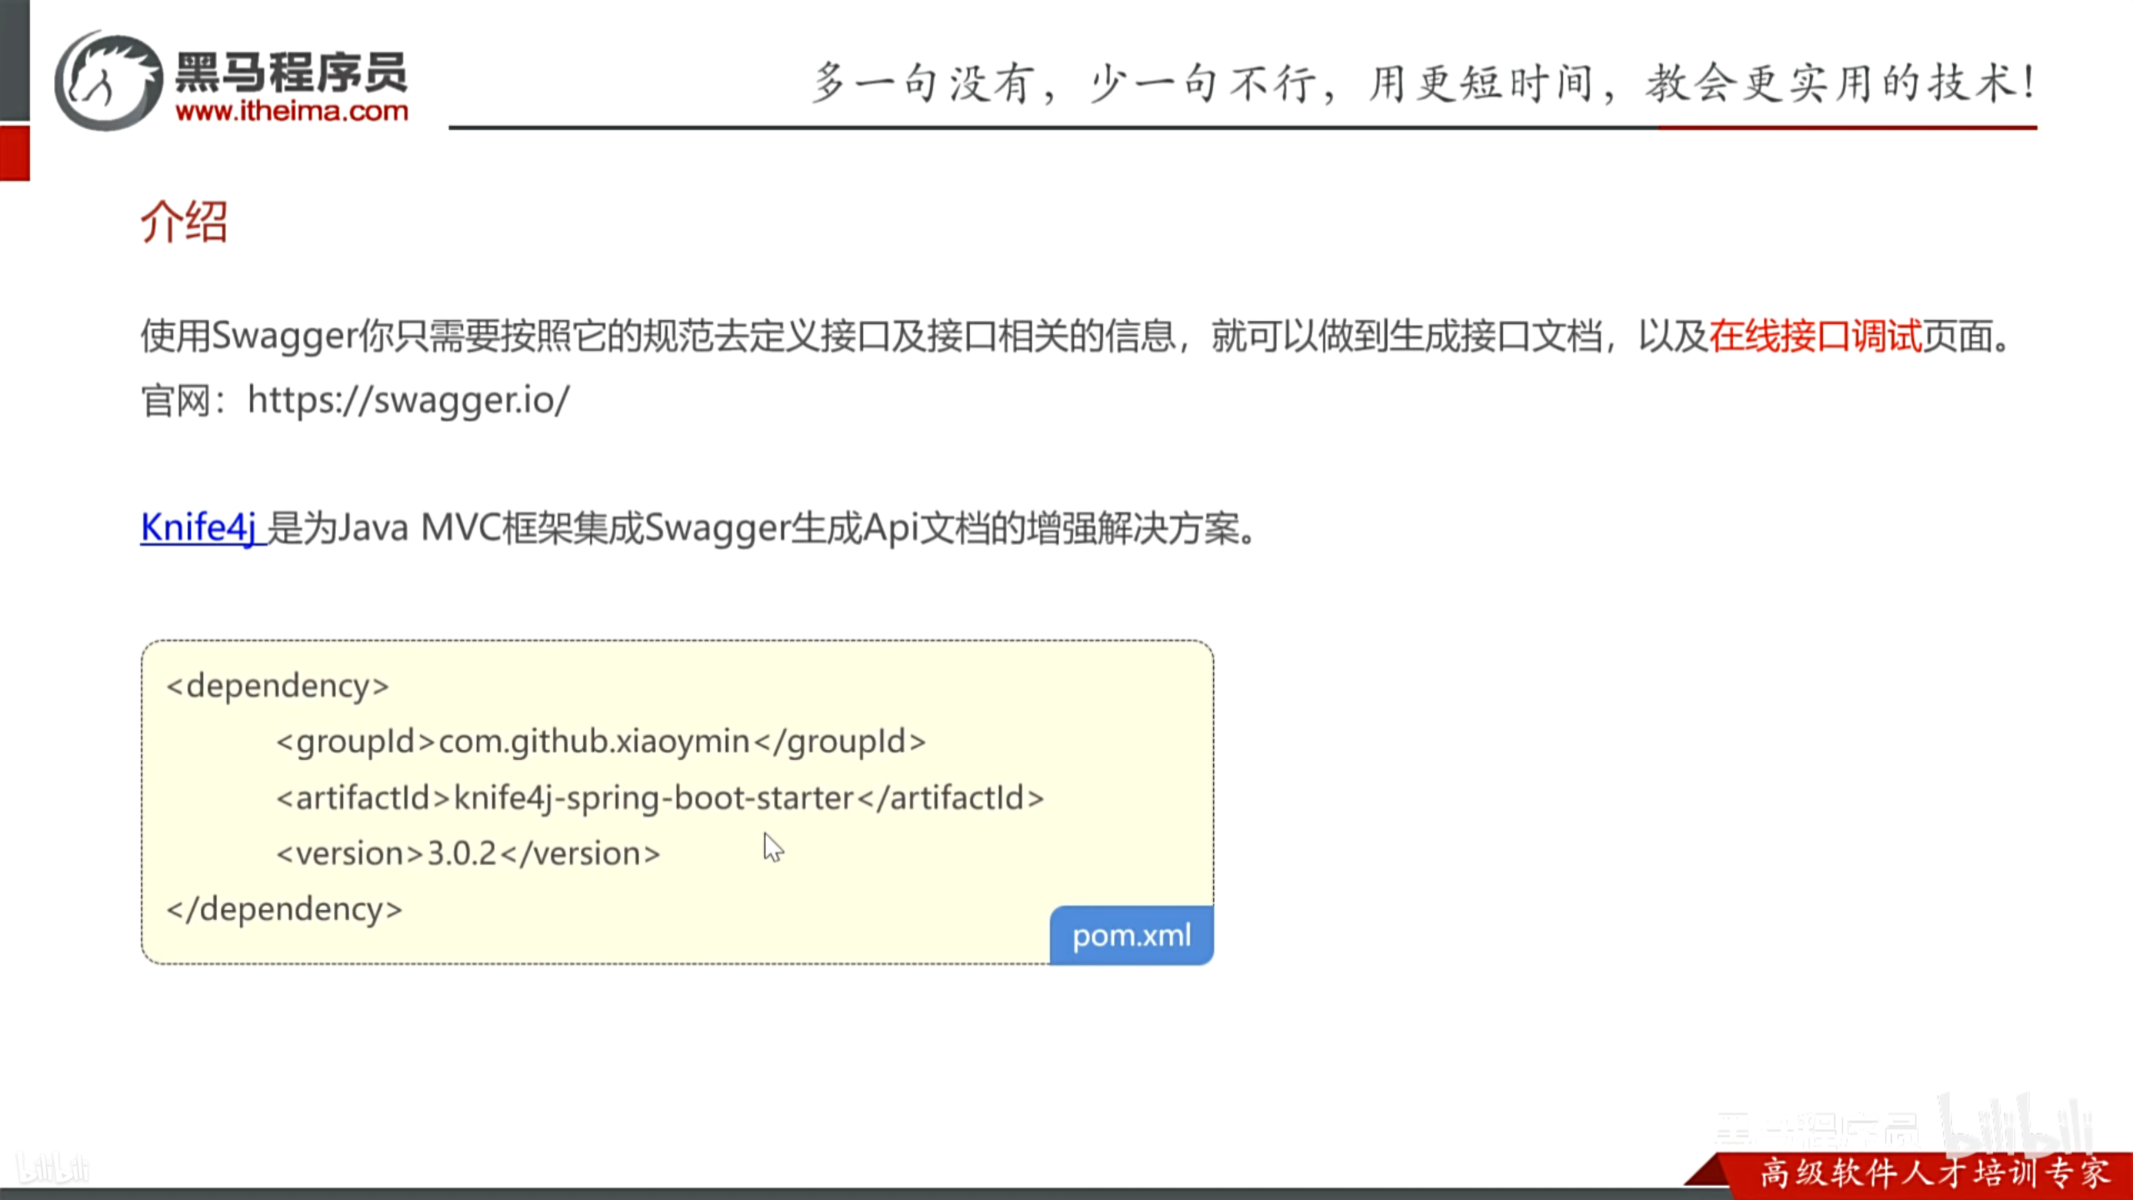Click the artifactId knife4j-spring-boot-starter line
Viewport: 2133px width, 1200px height.
coord(660,798)
